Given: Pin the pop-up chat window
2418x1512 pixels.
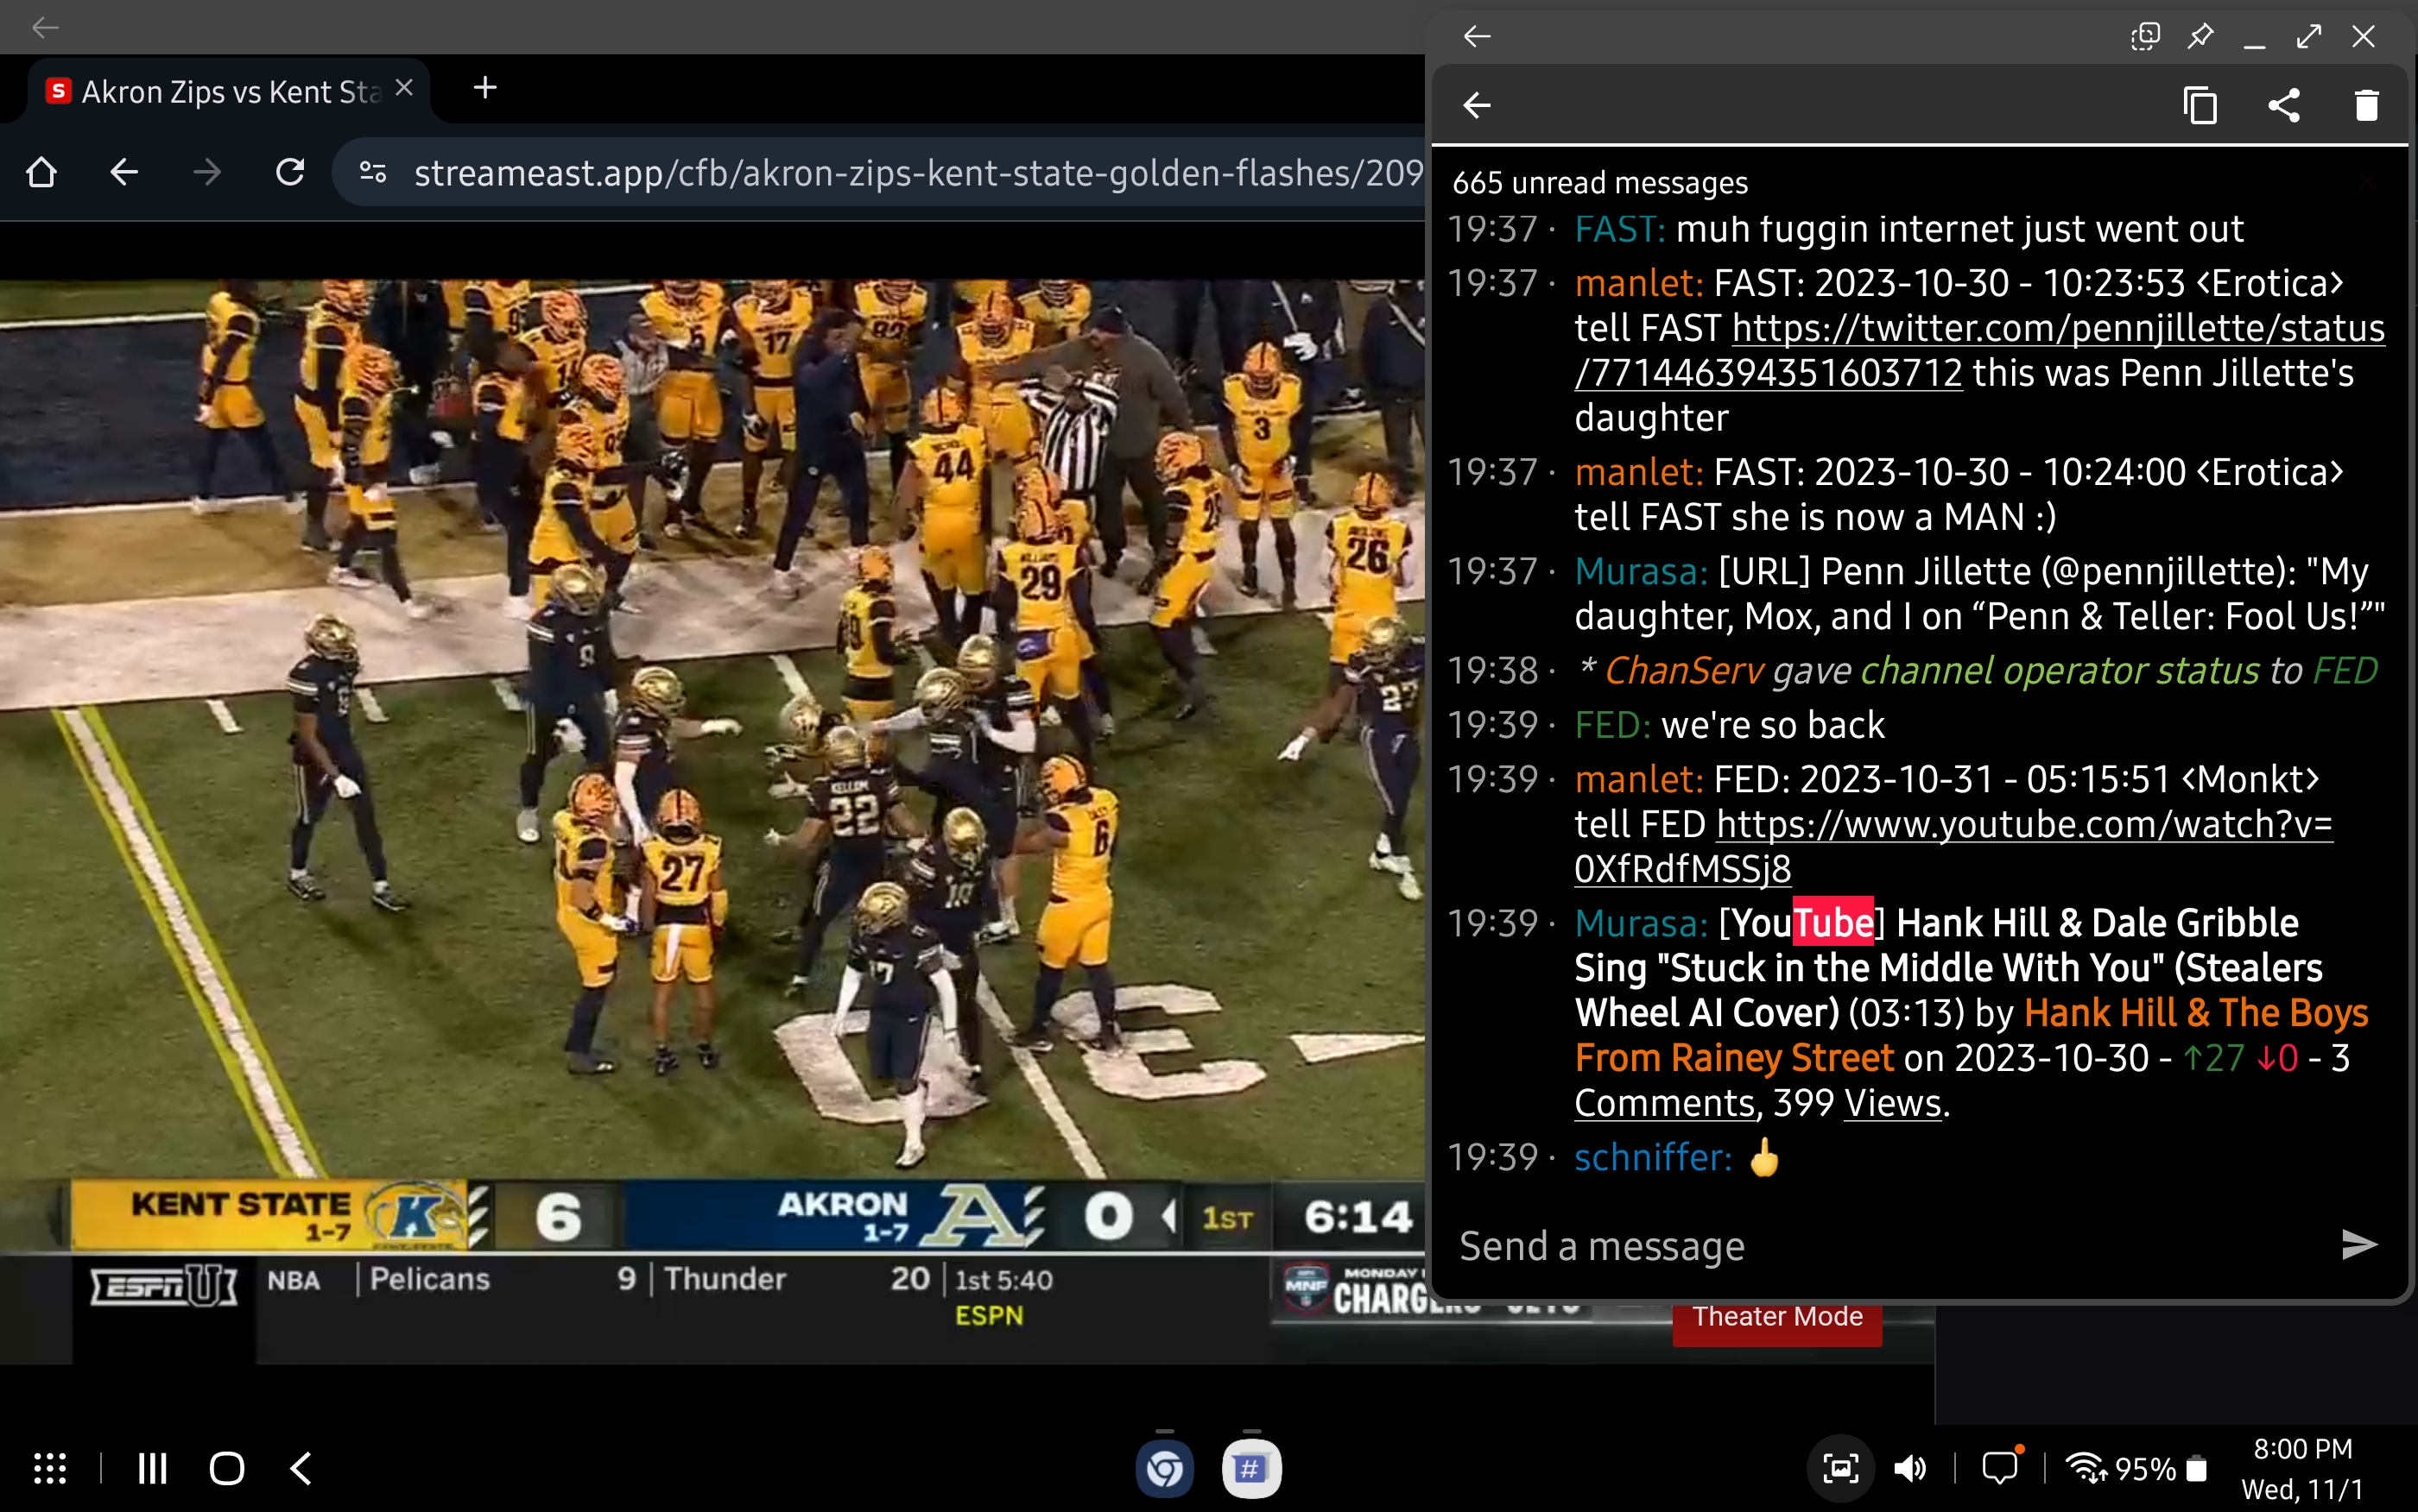Looking at the screenshot, I should coord(2200,37).
